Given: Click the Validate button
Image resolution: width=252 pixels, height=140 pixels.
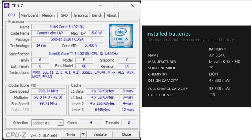Looking at the screenshot, I should tap(100, 134).
